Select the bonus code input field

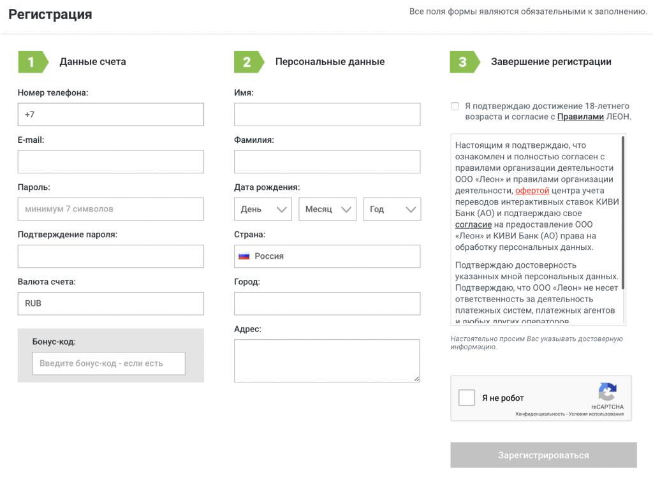pos(109,363)
